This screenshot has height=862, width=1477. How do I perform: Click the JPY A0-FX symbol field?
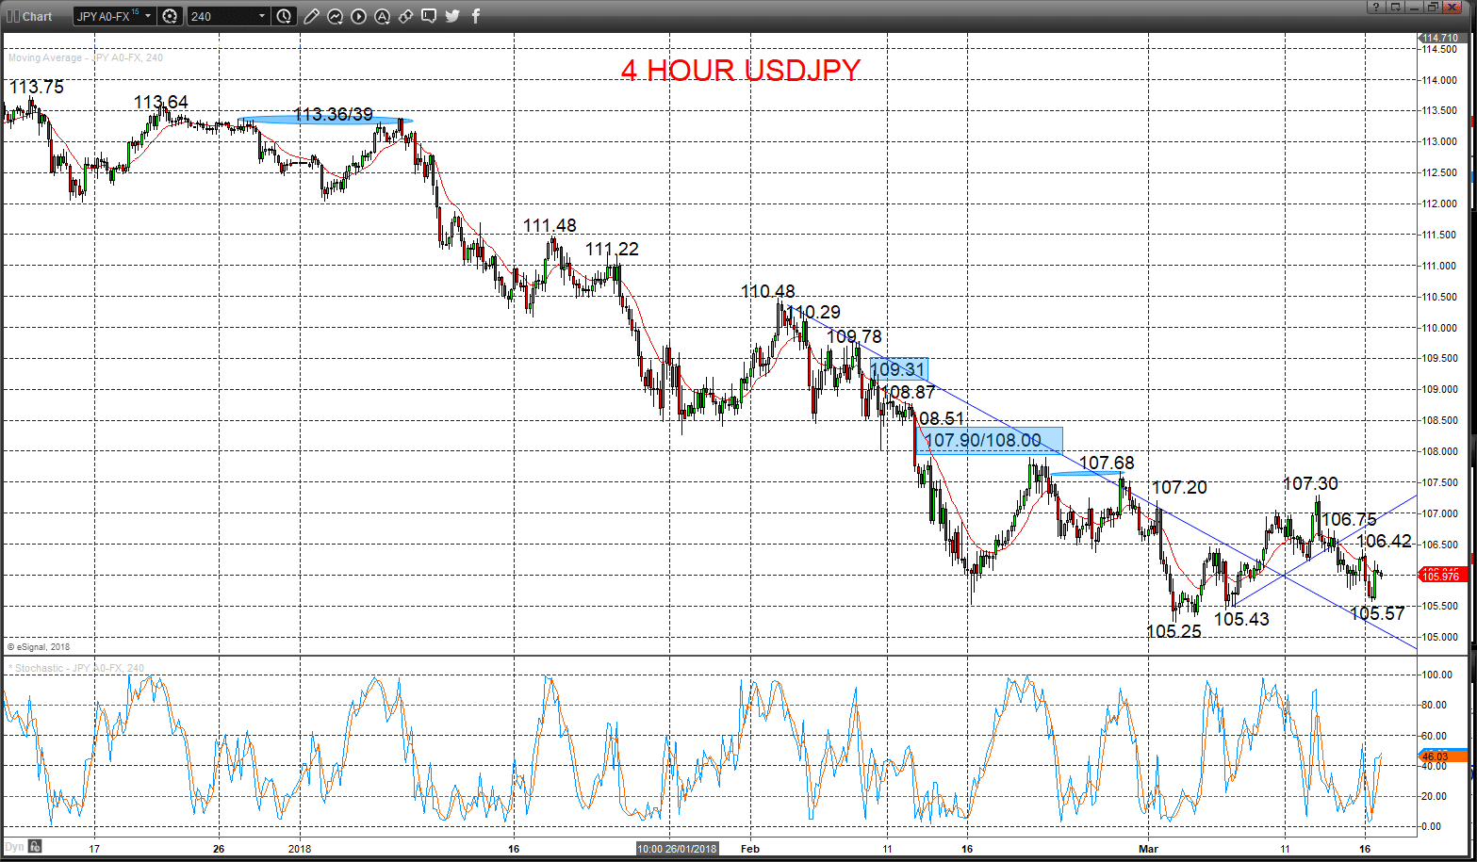point(107,16)
